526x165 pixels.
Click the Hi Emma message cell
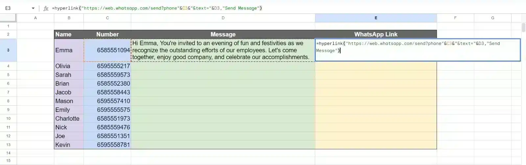(x=223, y=50)
